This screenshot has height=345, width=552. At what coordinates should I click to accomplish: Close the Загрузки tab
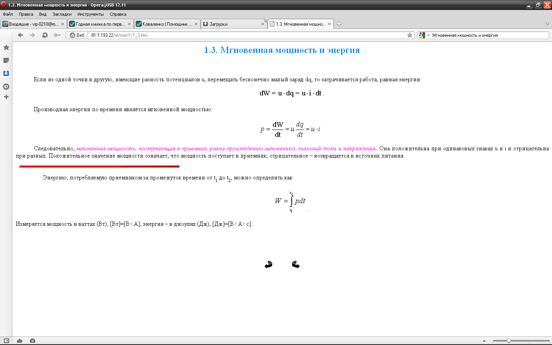click(263, 24)
